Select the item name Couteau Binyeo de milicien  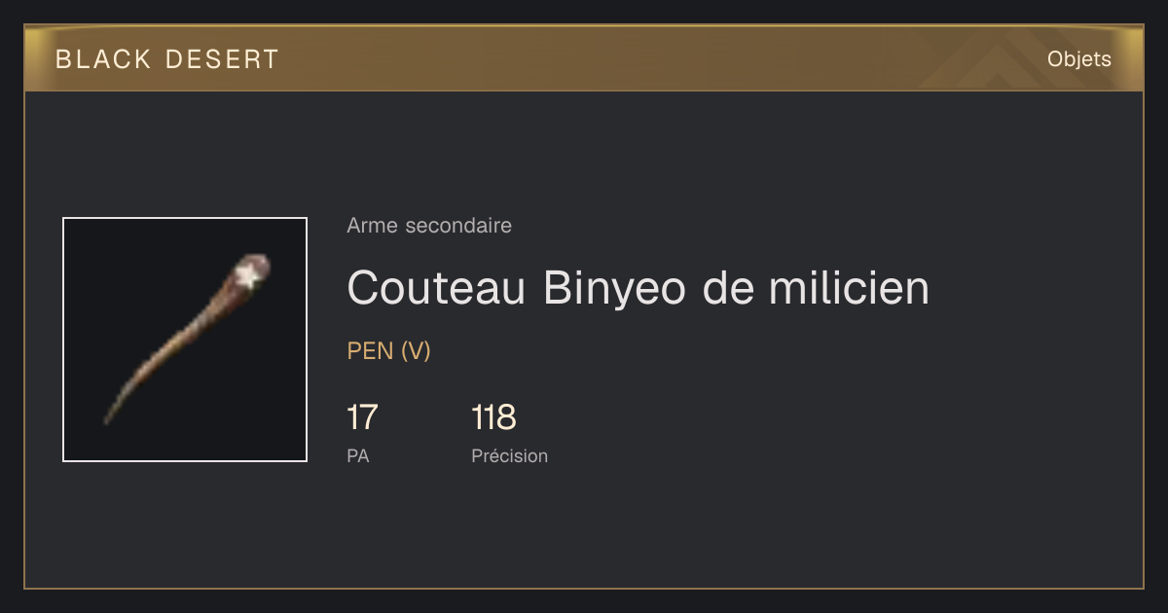[x=639, y=288]
